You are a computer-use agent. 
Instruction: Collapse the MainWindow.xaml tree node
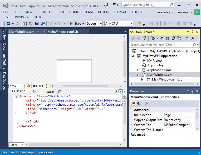coord(138,75)
